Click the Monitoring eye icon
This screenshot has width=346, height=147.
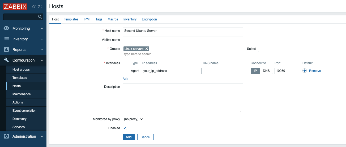tap(6, 28)
